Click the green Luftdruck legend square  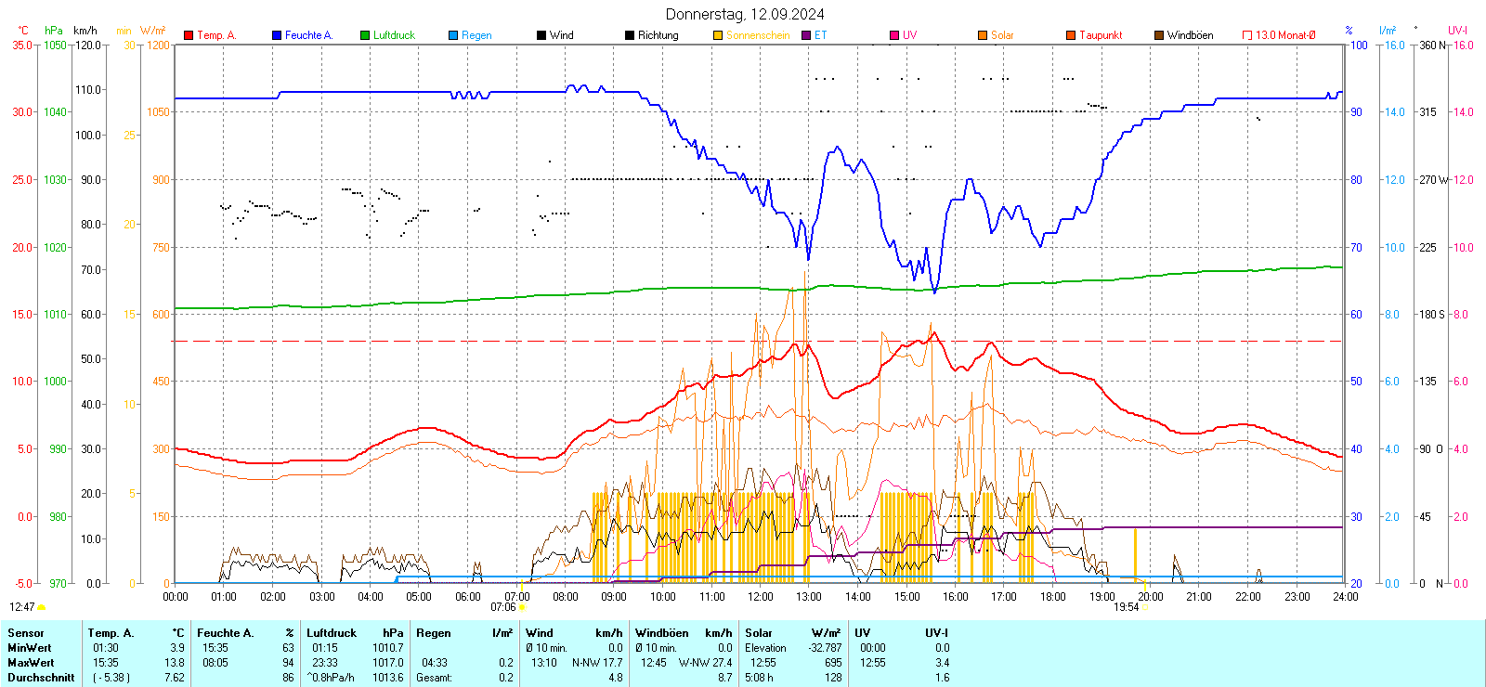(365, 35)
